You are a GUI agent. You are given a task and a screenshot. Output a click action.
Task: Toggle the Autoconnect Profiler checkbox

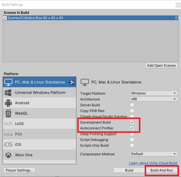pyautogui.click(x=132, y=128)
